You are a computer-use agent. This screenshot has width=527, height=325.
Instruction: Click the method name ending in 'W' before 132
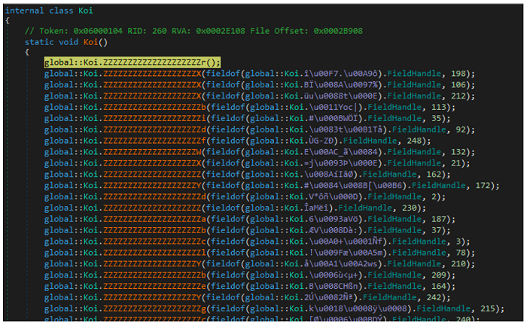152,152
